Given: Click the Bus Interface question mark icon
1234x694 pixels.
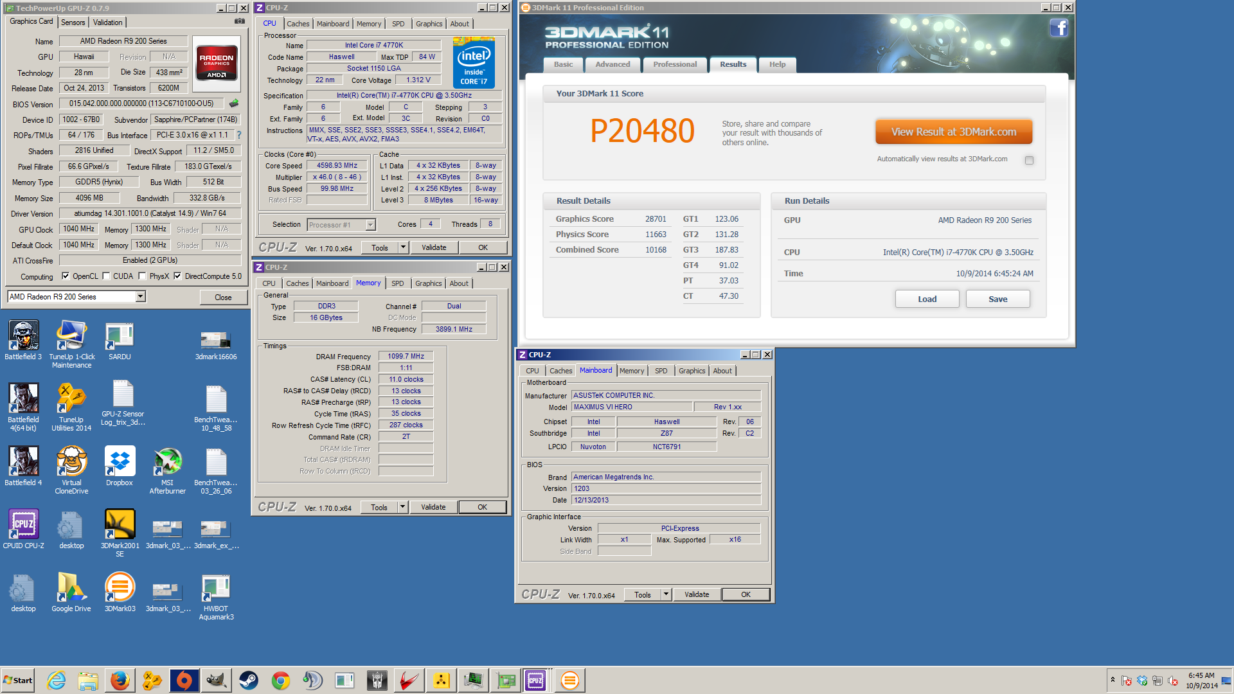Looking at the screenshot, I should click(239, 135).
